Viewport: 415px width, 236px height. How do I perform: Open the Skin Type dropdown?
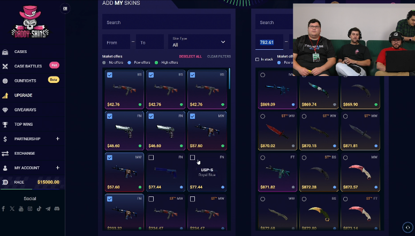[199, 42]
